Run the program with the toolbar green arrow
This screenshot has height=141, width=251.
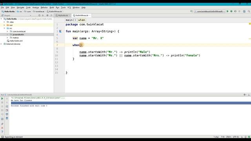227,11
